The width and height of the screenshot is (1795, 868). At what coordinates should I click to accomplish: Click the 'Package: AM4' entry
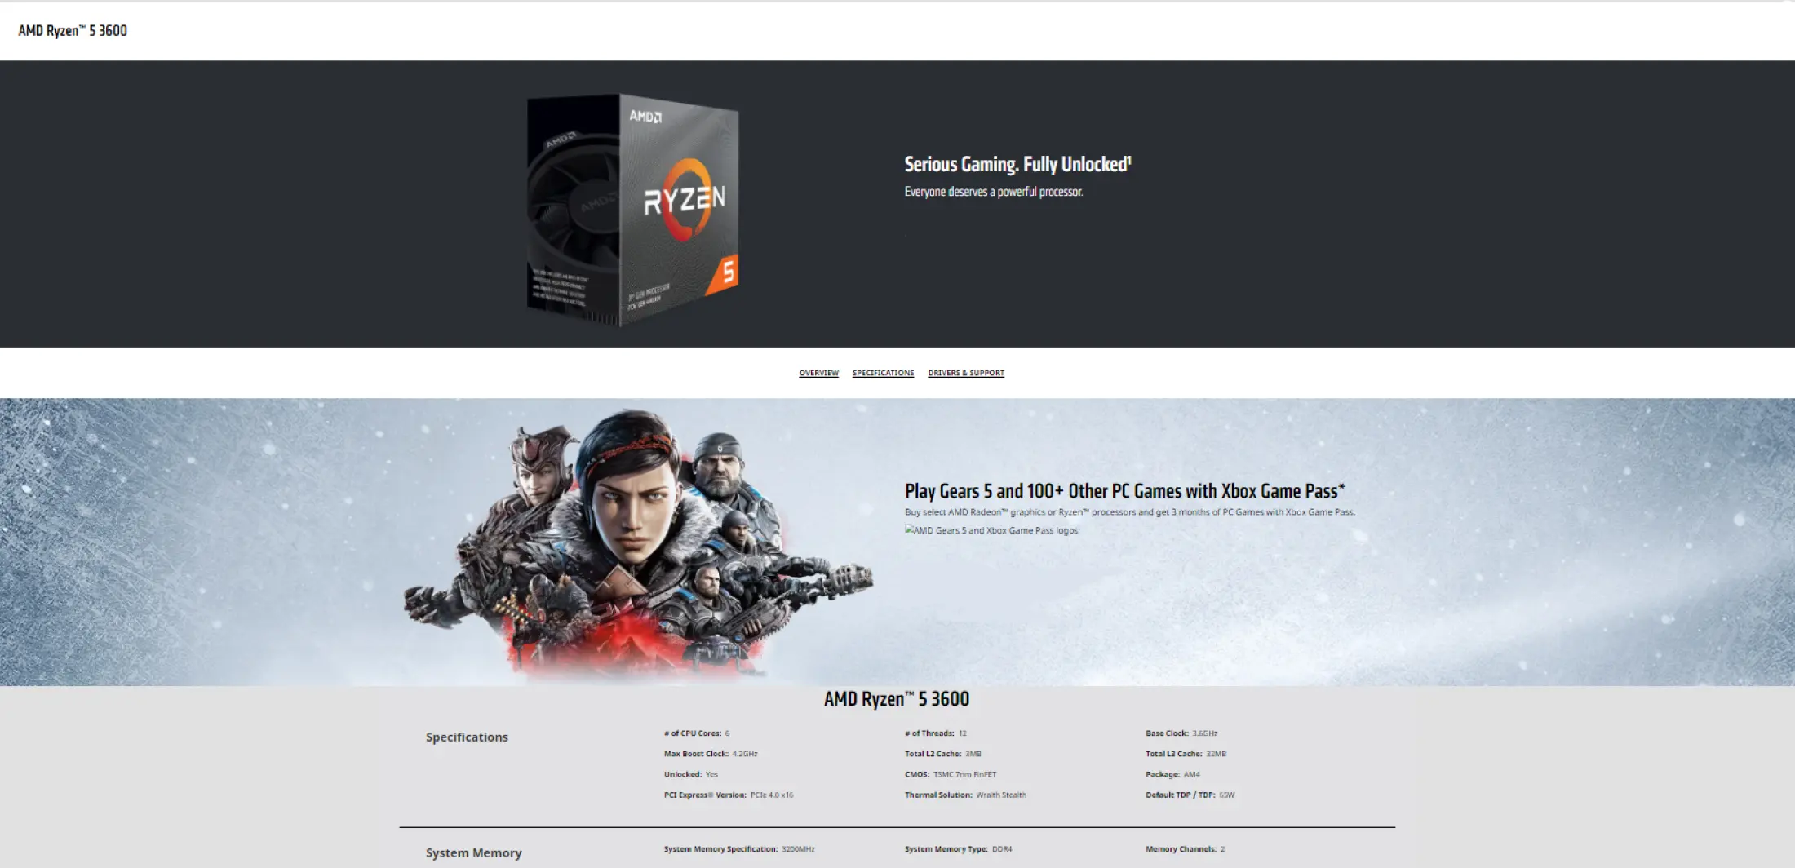(x=1172, y=774)
